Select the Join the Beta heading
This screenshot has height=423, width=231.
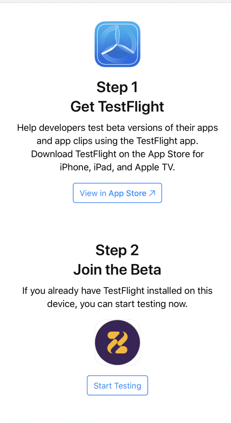[x=117, y=269]
